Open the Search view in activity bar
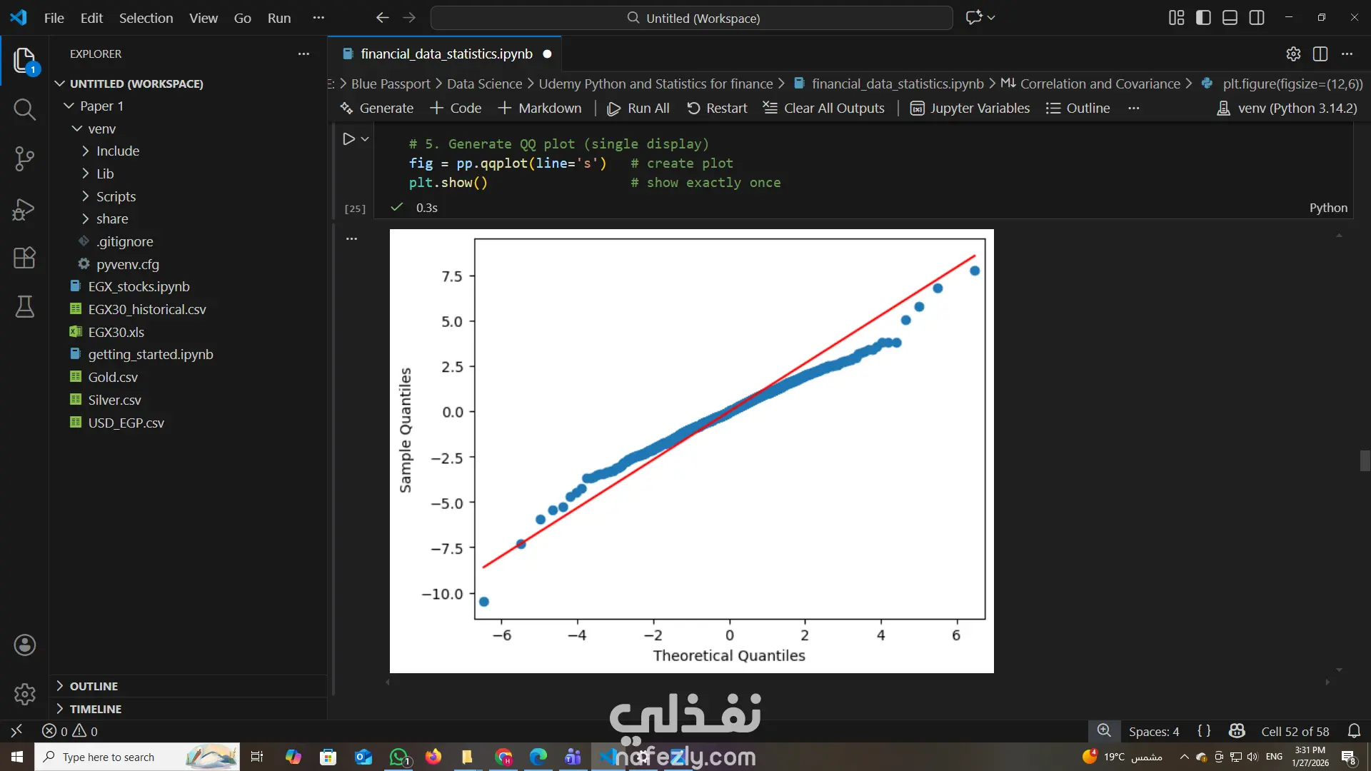 pyautogui.click(x=24, y=110)
